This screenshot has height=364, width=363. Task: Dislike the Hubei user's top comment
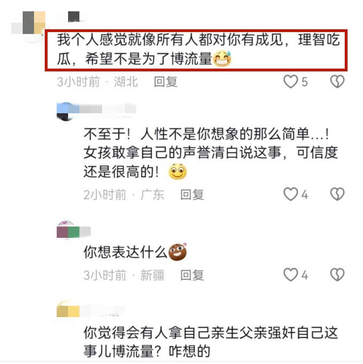pyautogui.click(x=337, y=82)
